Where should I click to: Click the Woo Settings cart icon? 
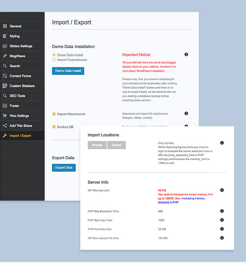5,116
